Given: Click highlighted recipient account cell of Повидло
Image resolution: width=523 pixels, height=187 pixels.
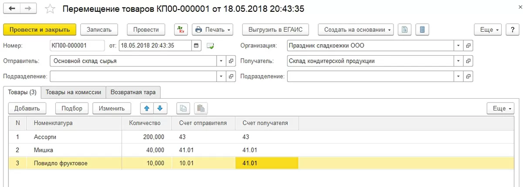Looking at the screenshot, I should (x=267, y=163).
